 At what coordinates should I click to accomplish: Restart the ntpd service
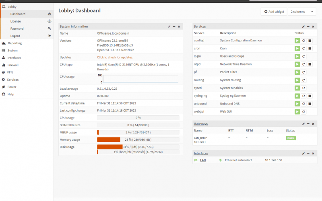pyautogui.click(x=303, y=64)
